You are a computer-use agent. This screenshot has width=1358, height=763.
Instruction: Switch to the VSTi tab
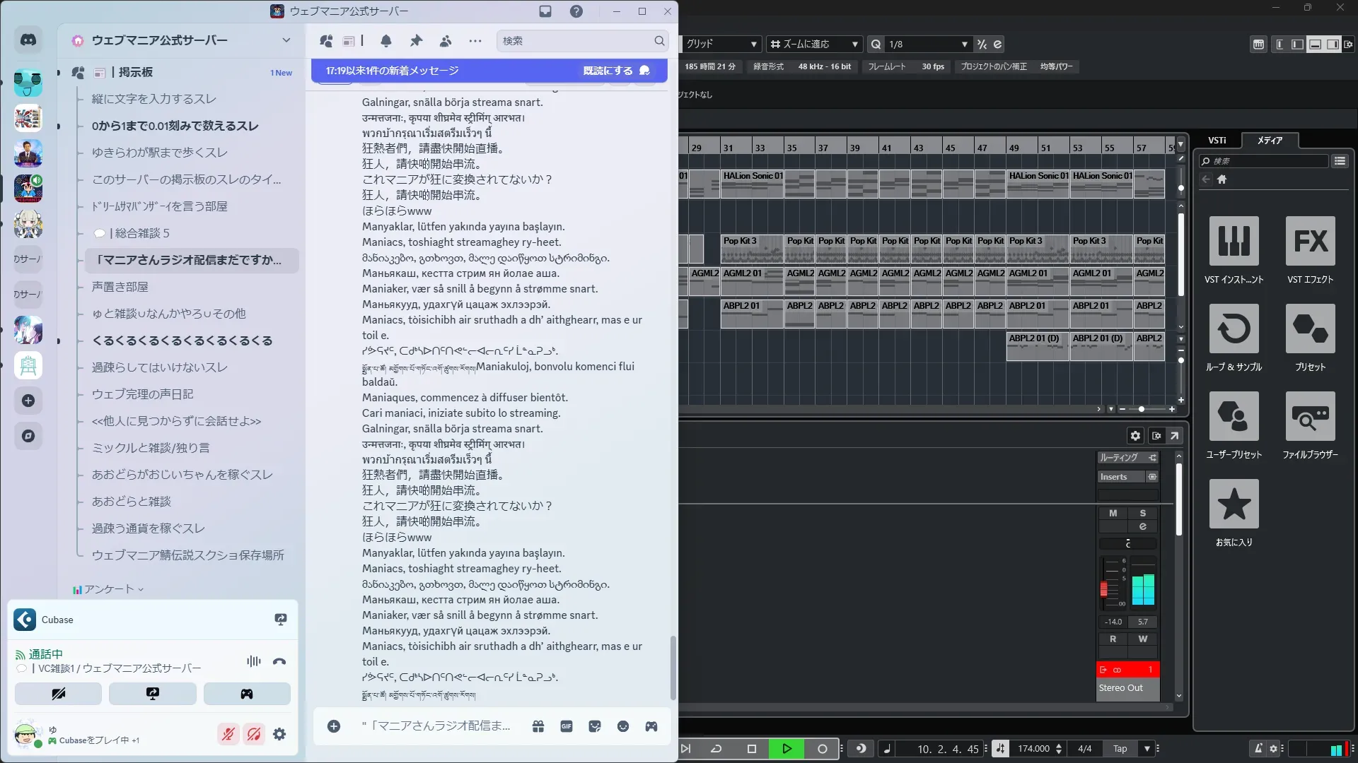pyautogui.click(x=1217, y=140)
